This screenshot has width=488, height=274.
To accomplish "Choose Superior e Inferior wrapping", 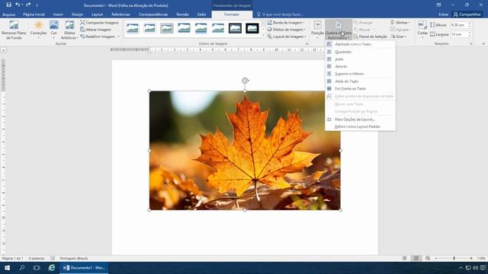I will 361,74.
